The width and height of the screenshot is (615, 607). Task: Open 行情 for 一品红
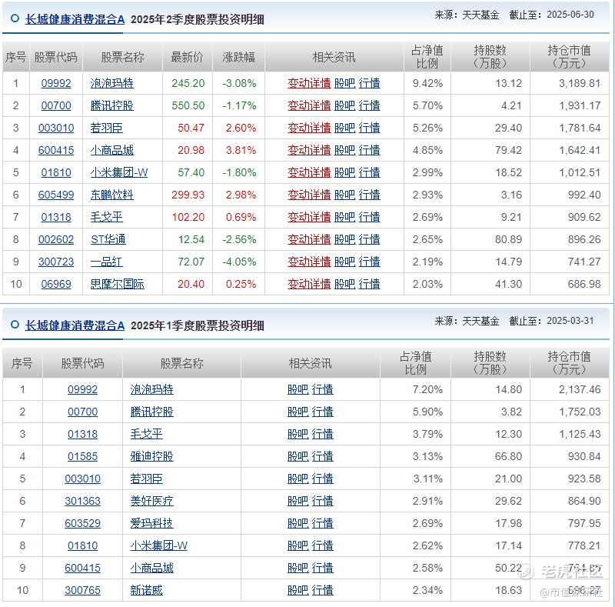[369, 262]
